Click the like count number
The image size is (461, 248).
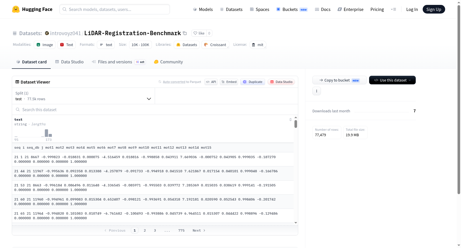pyautogui.click(x=209, y=33)
